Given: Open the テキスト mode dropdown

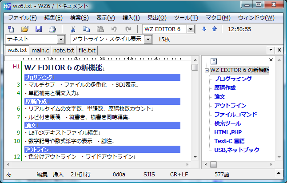Looking at the screenshot, I should (x=61, y=39).
